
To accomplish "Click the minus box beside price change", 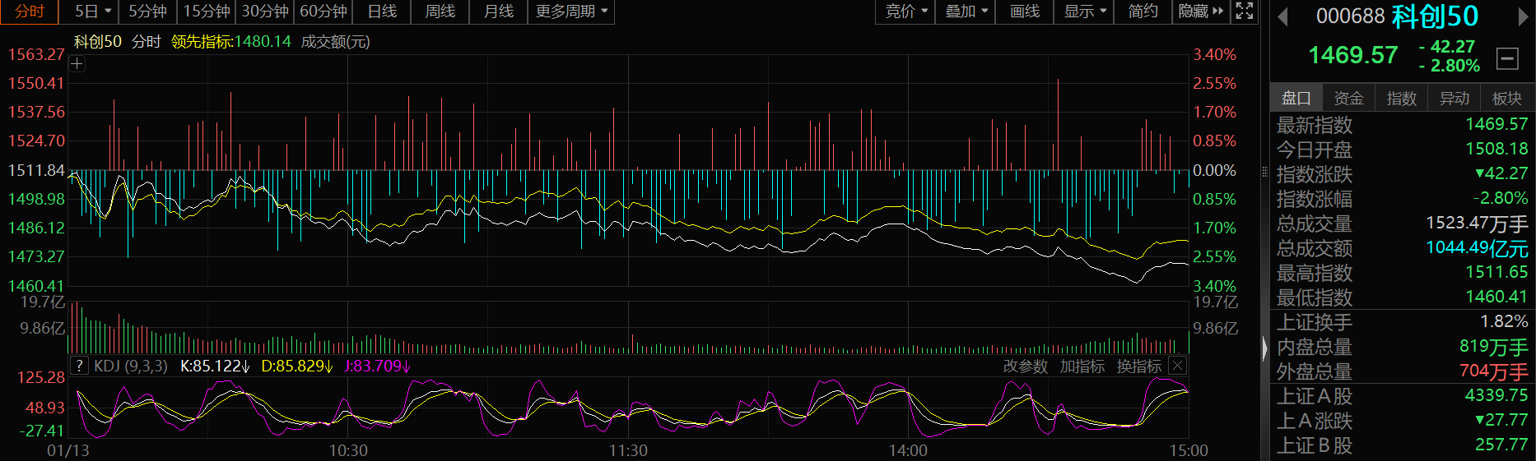I will click(1507, 58).
